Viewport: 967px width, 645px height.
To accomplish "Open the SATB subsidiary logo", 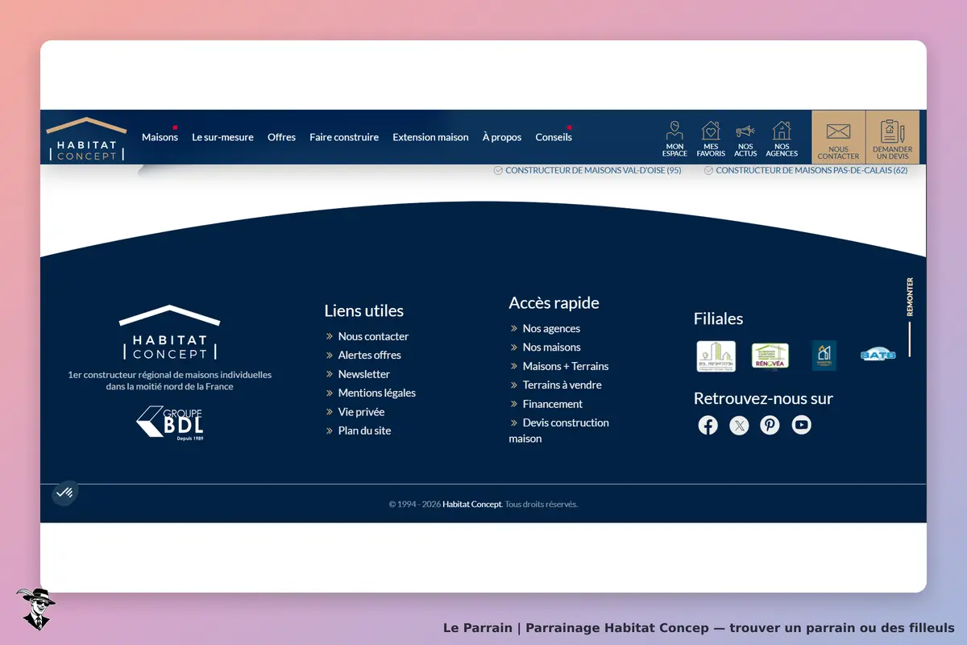I will coord(878,355).
